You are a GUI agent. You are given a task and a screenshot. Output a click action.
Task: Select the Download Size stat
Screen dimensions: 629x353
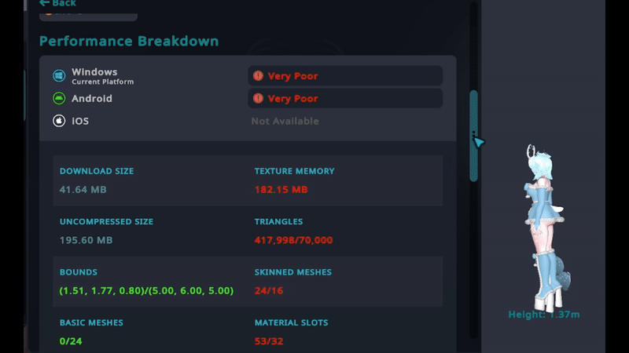pos(97,180)
